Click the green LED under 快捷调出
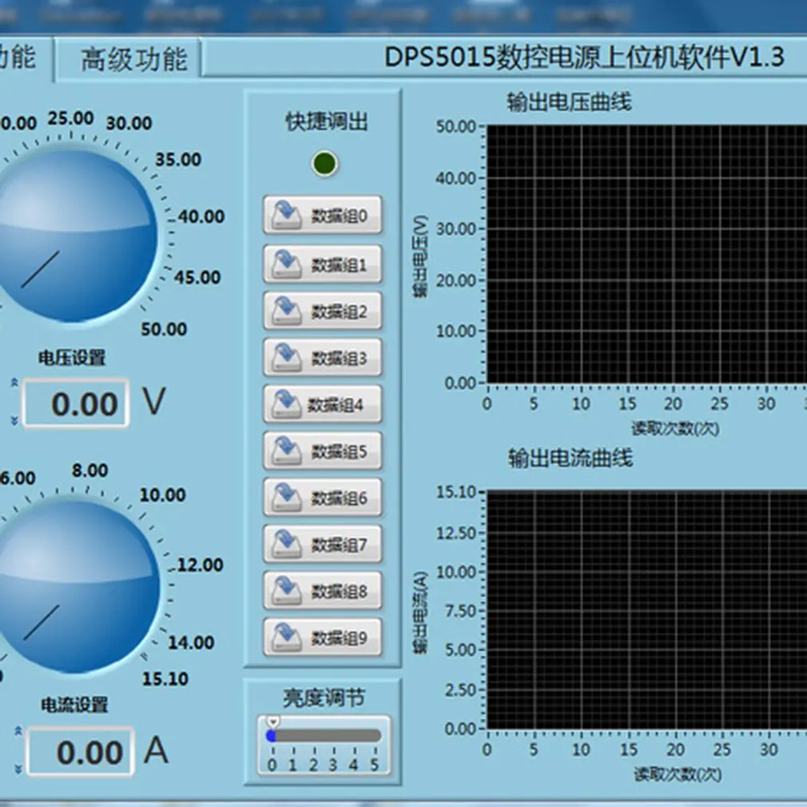 [x=324, y=164]
